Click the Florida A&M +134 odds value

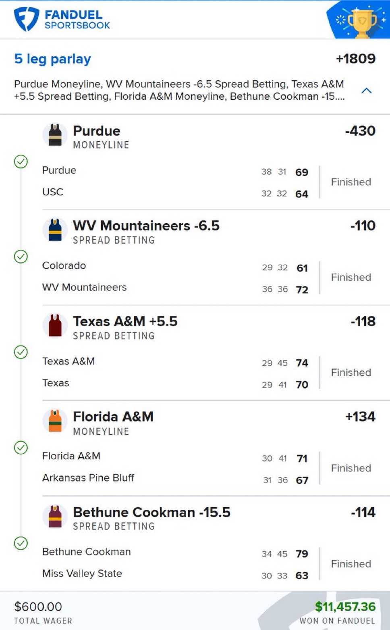coord(360,417)
